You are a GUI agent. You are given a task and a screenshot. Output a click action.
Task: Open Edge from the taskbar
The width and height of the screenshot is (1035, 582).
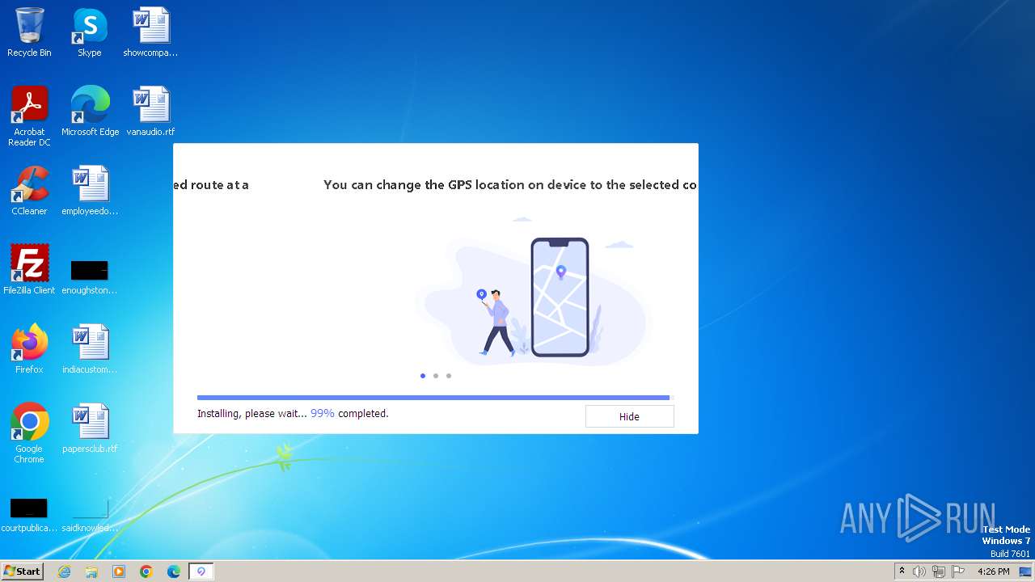tap(174, 571)
